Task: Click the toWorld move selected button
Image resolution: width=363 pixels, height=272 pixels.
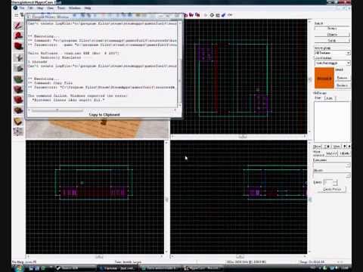Action: pos(331,153)
